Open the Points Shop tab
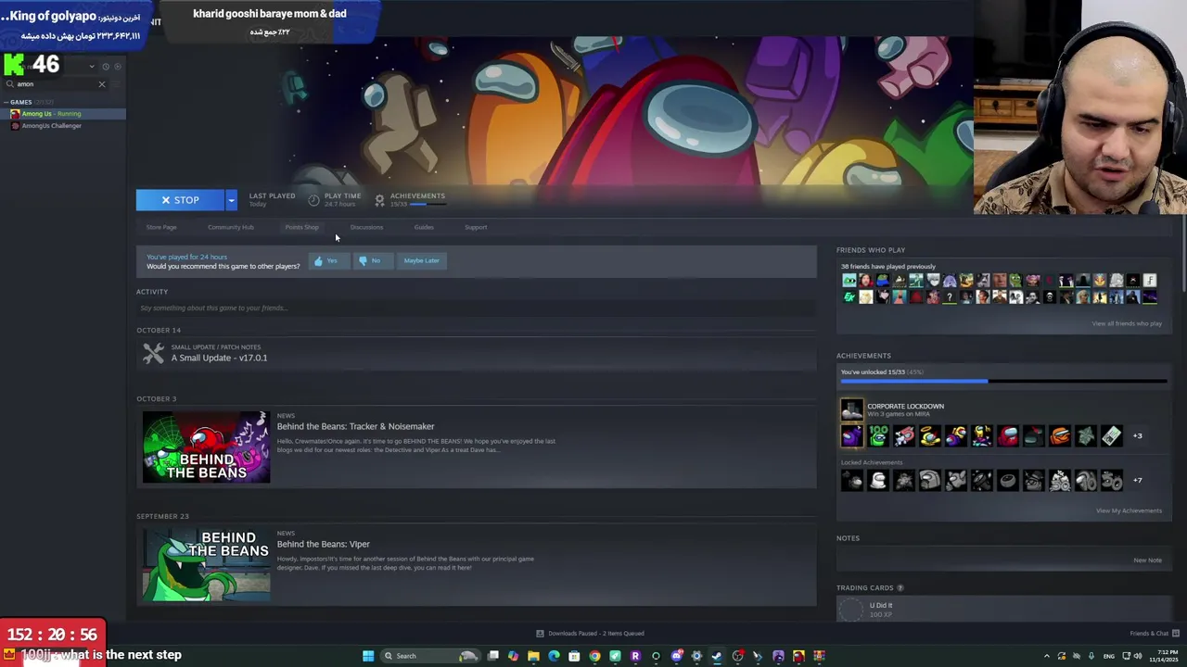The height and width of the screenshot is (667, 1187). [301, 227]
